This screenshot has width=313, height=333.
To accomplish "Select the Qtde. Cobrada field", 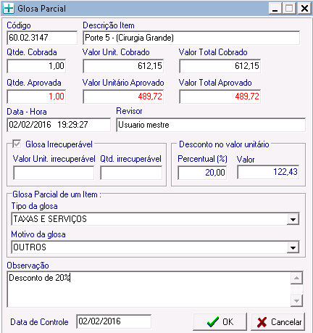I will coord(36,66).
